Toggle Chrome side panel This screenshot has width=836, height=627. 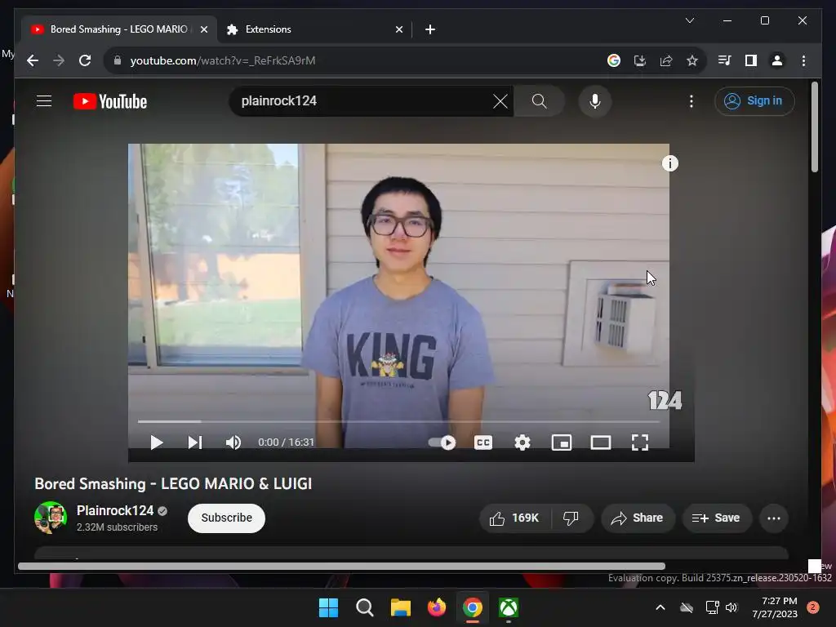pos(751,60)
